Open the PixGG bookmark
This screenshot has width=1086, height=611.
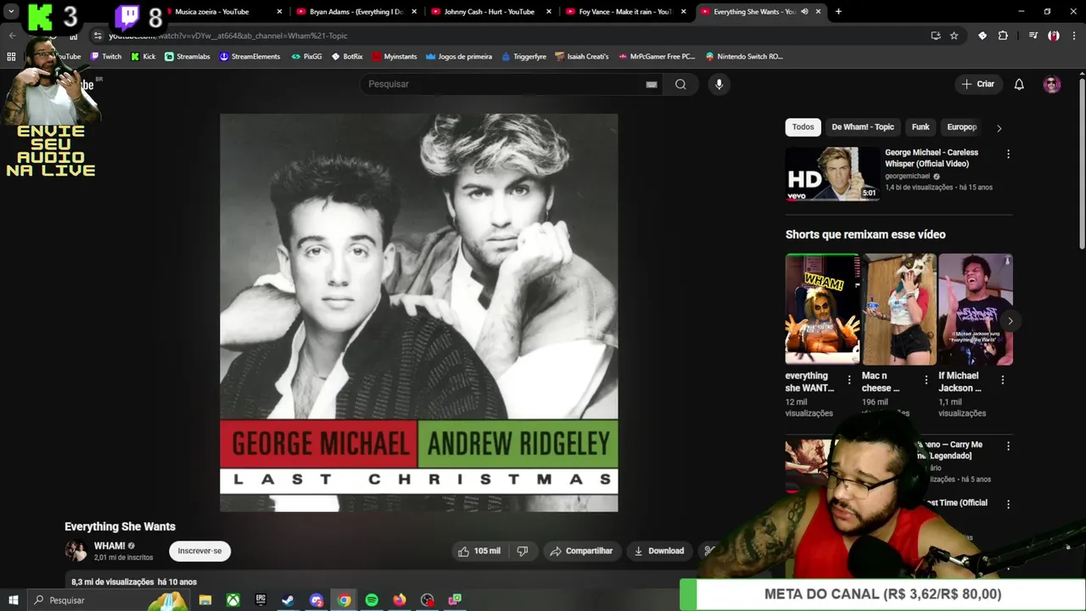tap(306, 57)
